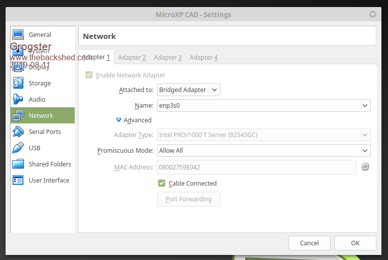The width and height of the screenshot is (388, 260).
Task: Open the Serial Ports icon
Action: tap(18, 132)
